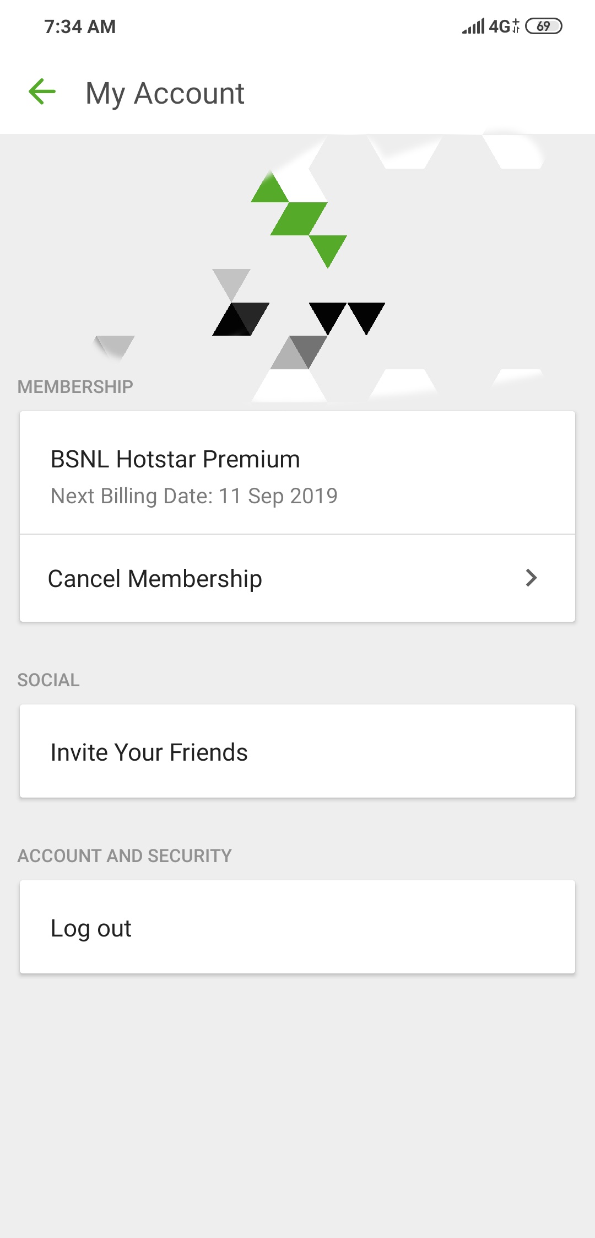
Task: Tap the light gray triangle above the black one
Action: tap(231, 283)
